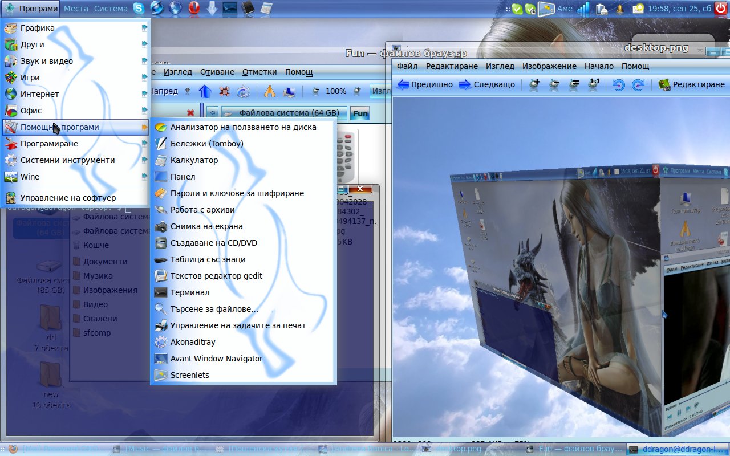Screen dimensions: 730x456
Task: Zoom out with icon before 100% in file browser
Action: pos(315,91)
